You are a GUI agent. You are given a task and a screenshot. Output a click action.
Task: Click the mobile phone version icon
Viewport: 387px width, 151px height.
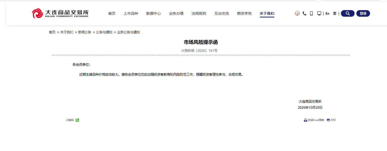click(x=312, y=13)
